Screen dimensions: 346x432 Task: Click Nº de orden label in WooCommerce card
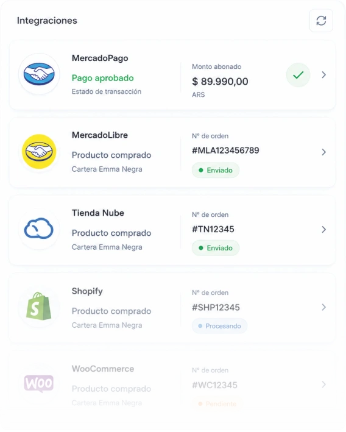210,370
